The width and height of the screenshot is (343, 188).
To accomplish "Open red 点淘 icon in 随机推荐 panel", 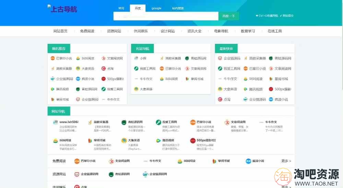I will pos(104,68).
